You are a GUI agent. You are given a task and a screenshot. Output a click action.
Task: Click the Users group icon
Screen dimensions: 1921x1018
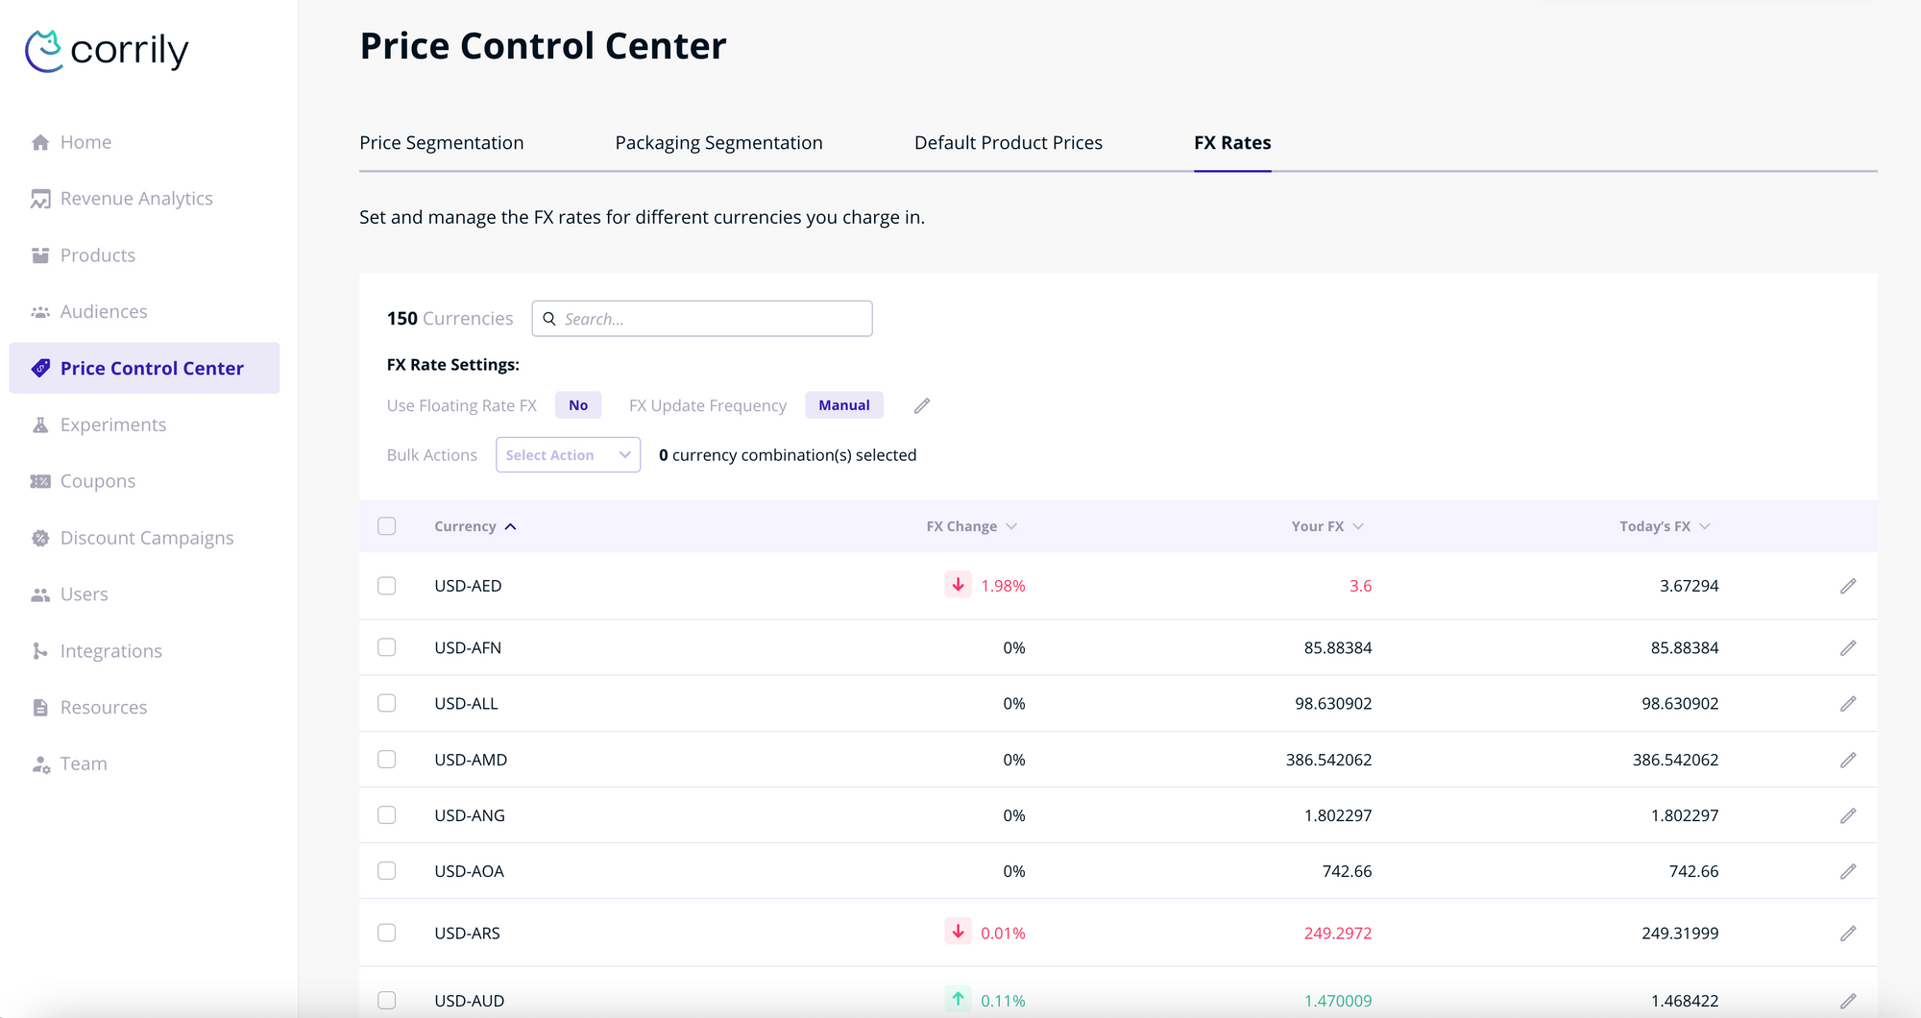click(x=40, y=594)
